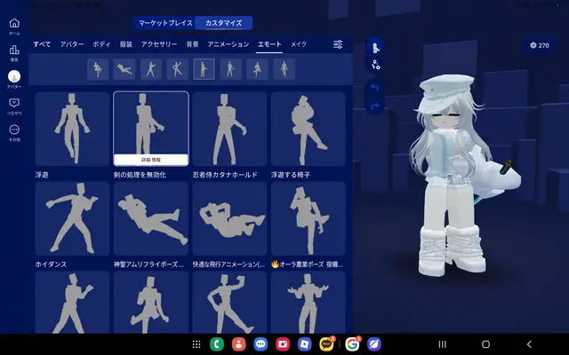Open the 背景 tab

192,44
